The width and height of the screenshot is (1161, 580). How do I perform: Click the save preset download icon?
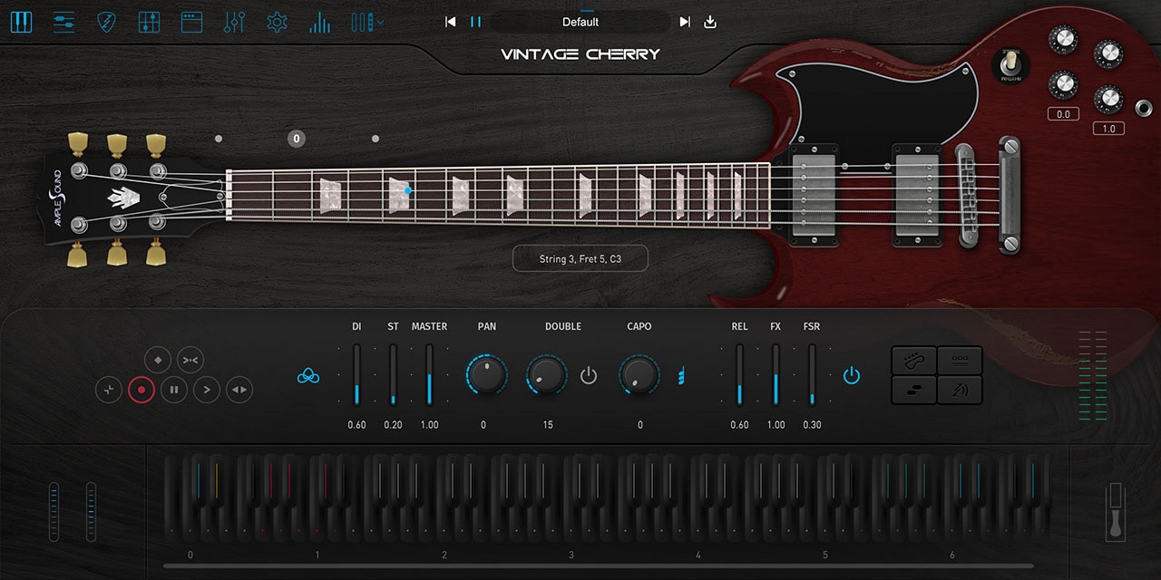coord(710,22)
